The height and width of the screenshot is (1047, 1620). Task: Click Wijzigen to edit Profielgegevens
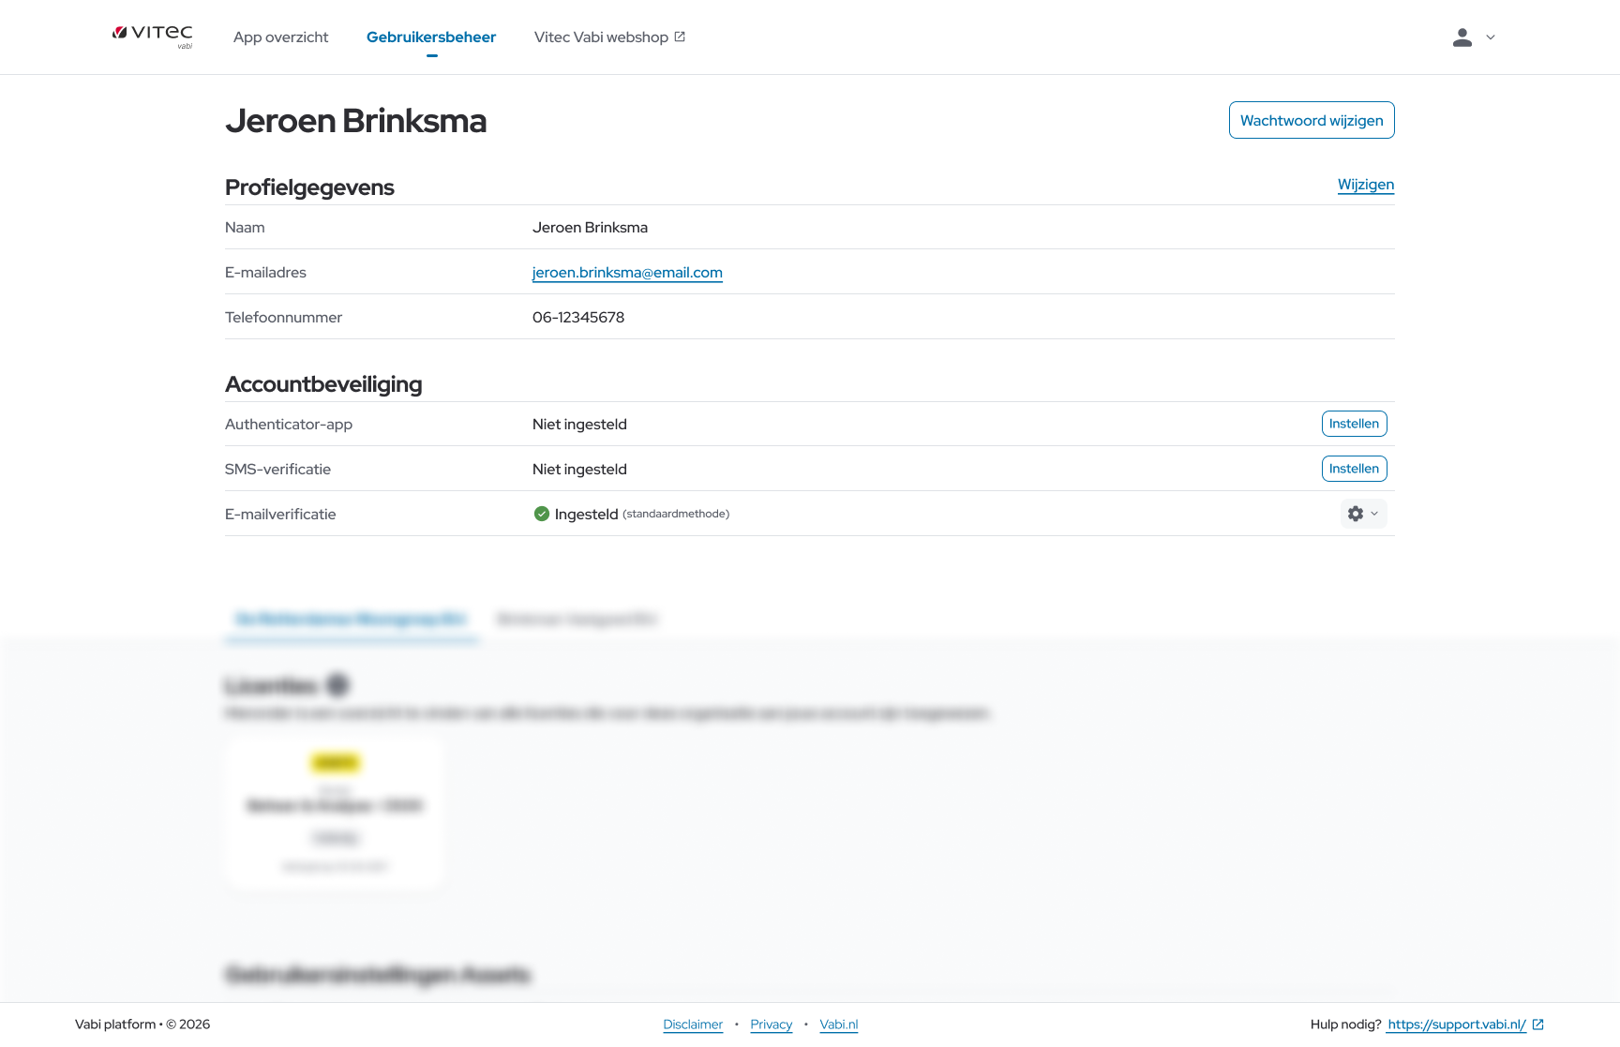tap(1365, 185)
